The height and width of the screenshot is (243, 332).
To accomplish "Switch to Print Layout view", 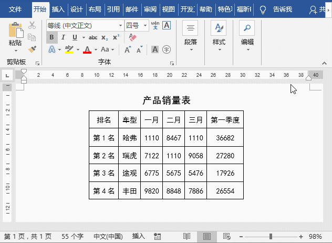I will (x=207, y=236).
